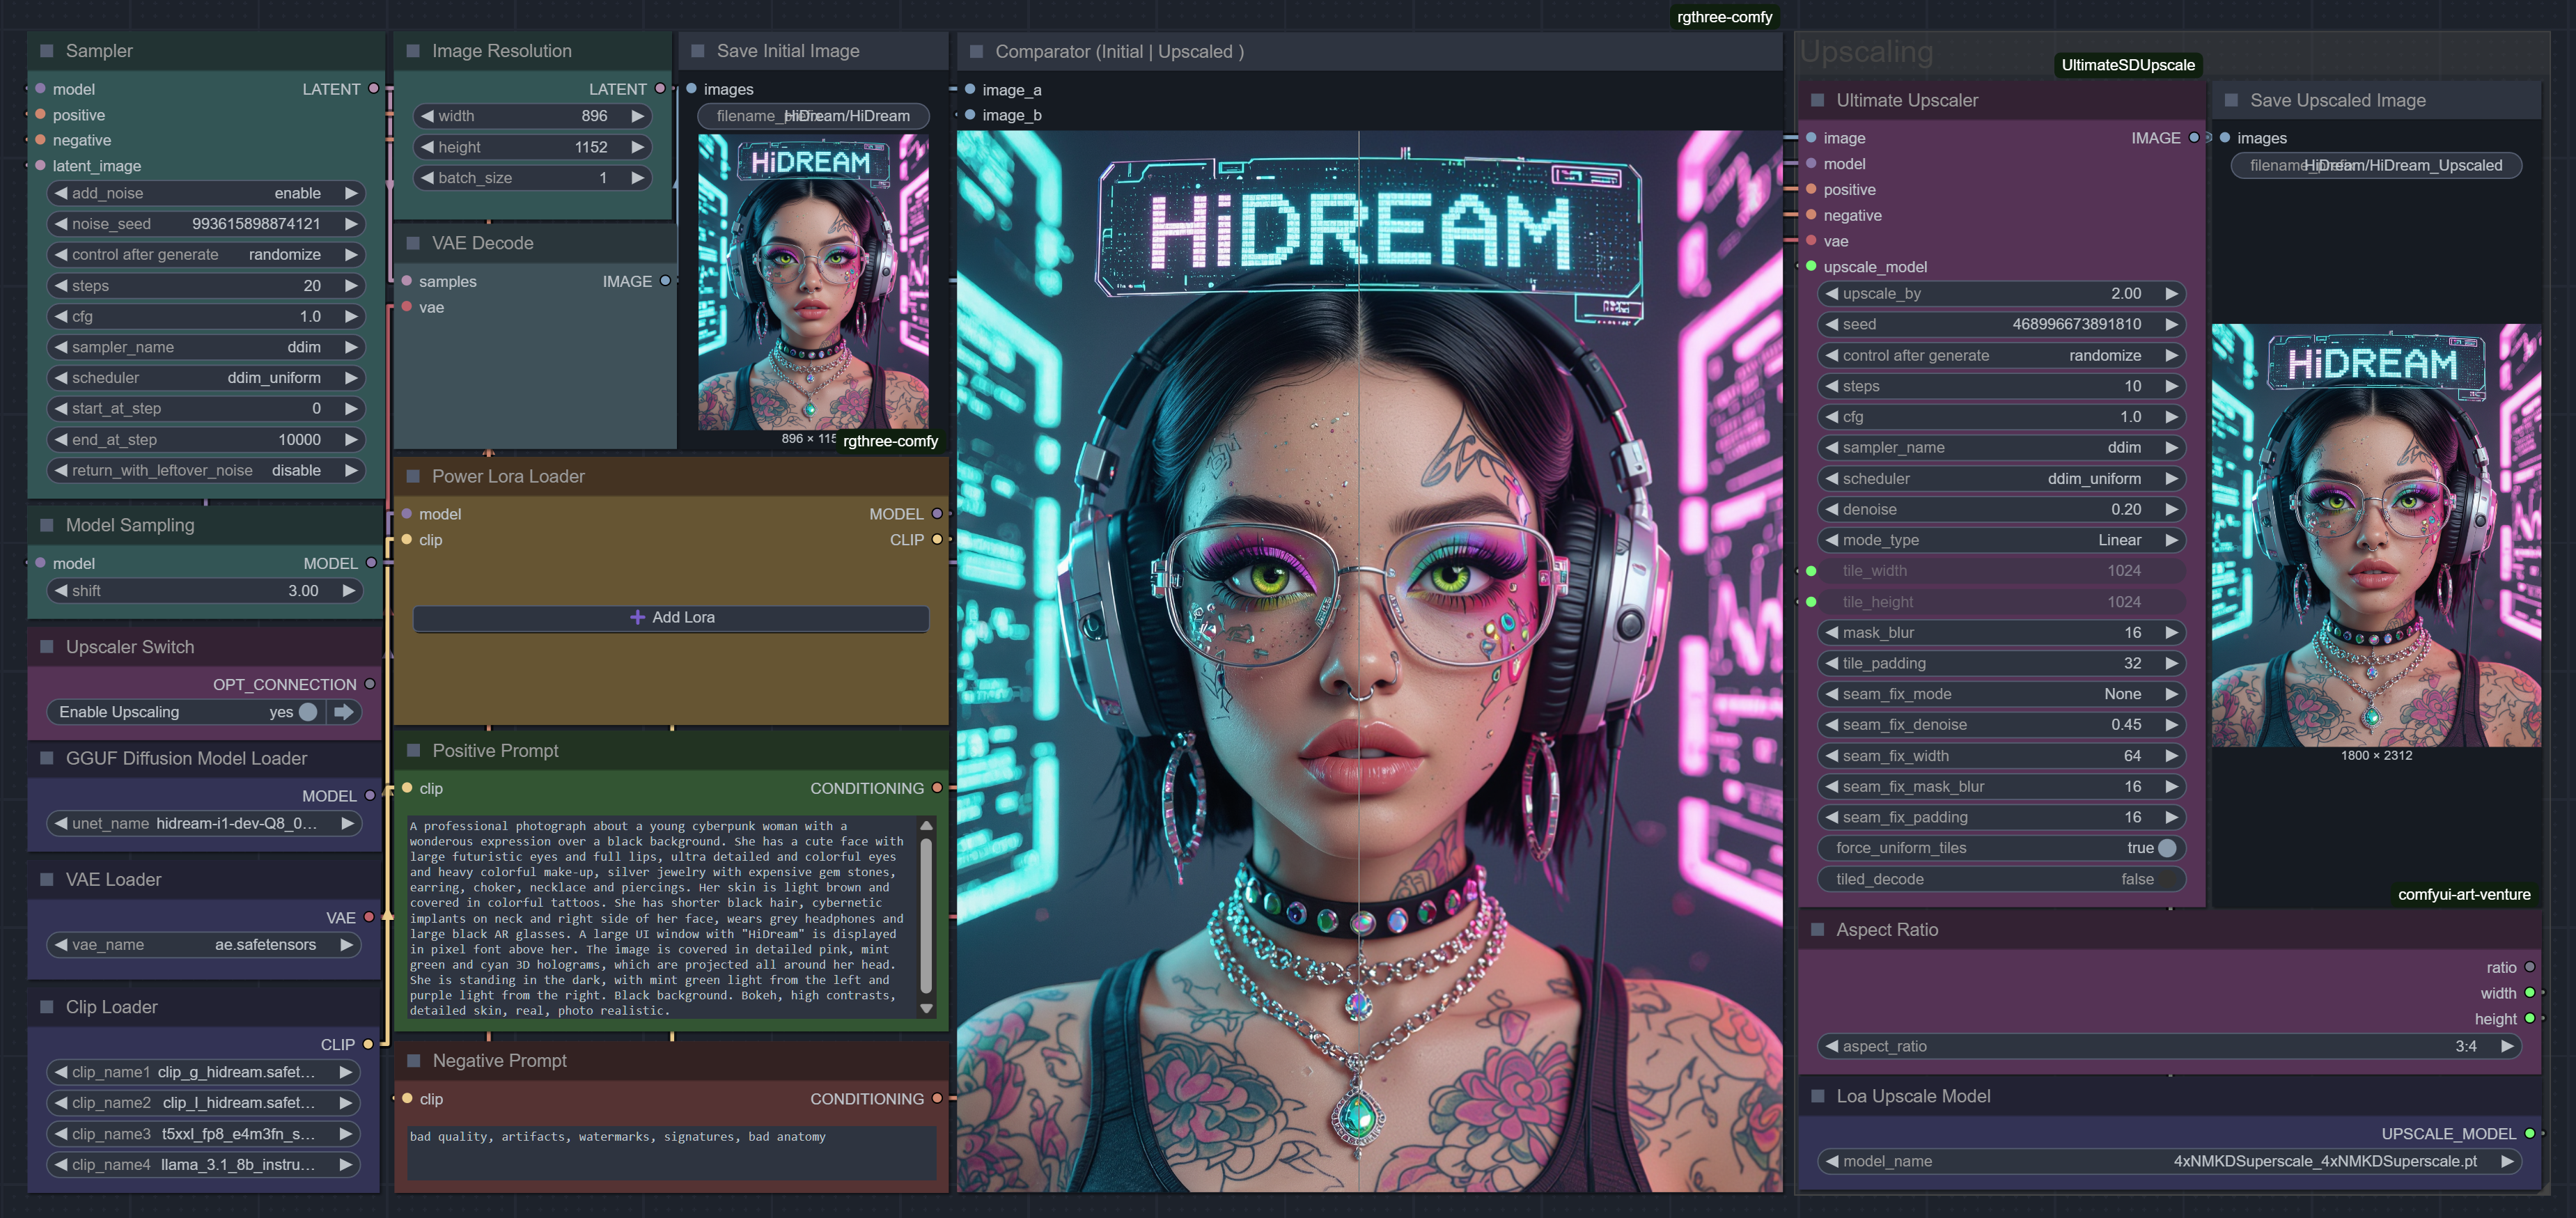Click the Ultimate Upscaler collapse square icon
Viewport: 2576px width, 1218px height.
click(x=1817, y=100)
